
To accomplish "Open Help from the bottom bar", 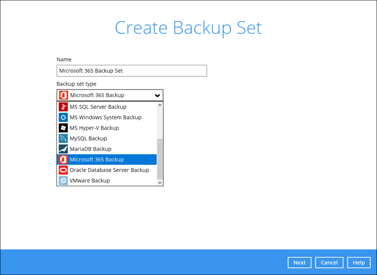I will [x=359, y=262].
